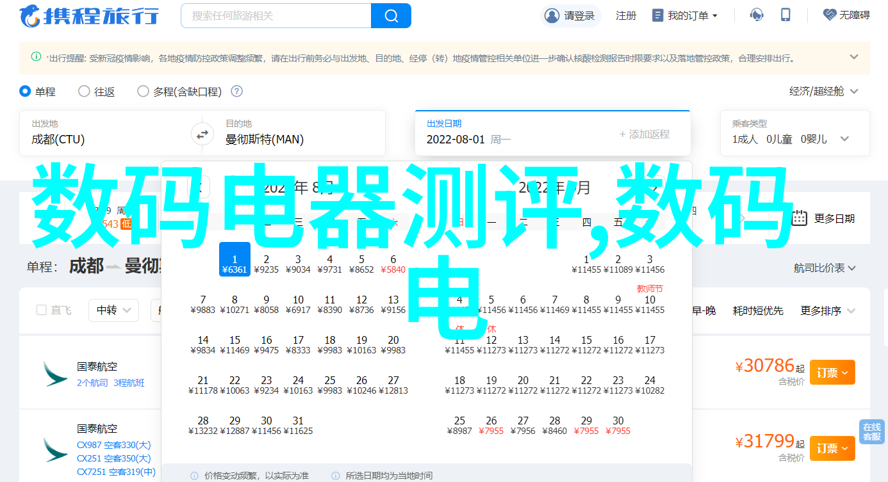888x482 pixels.
Task: Select the 往返 round-trip radio button
Action: [84, 92]
